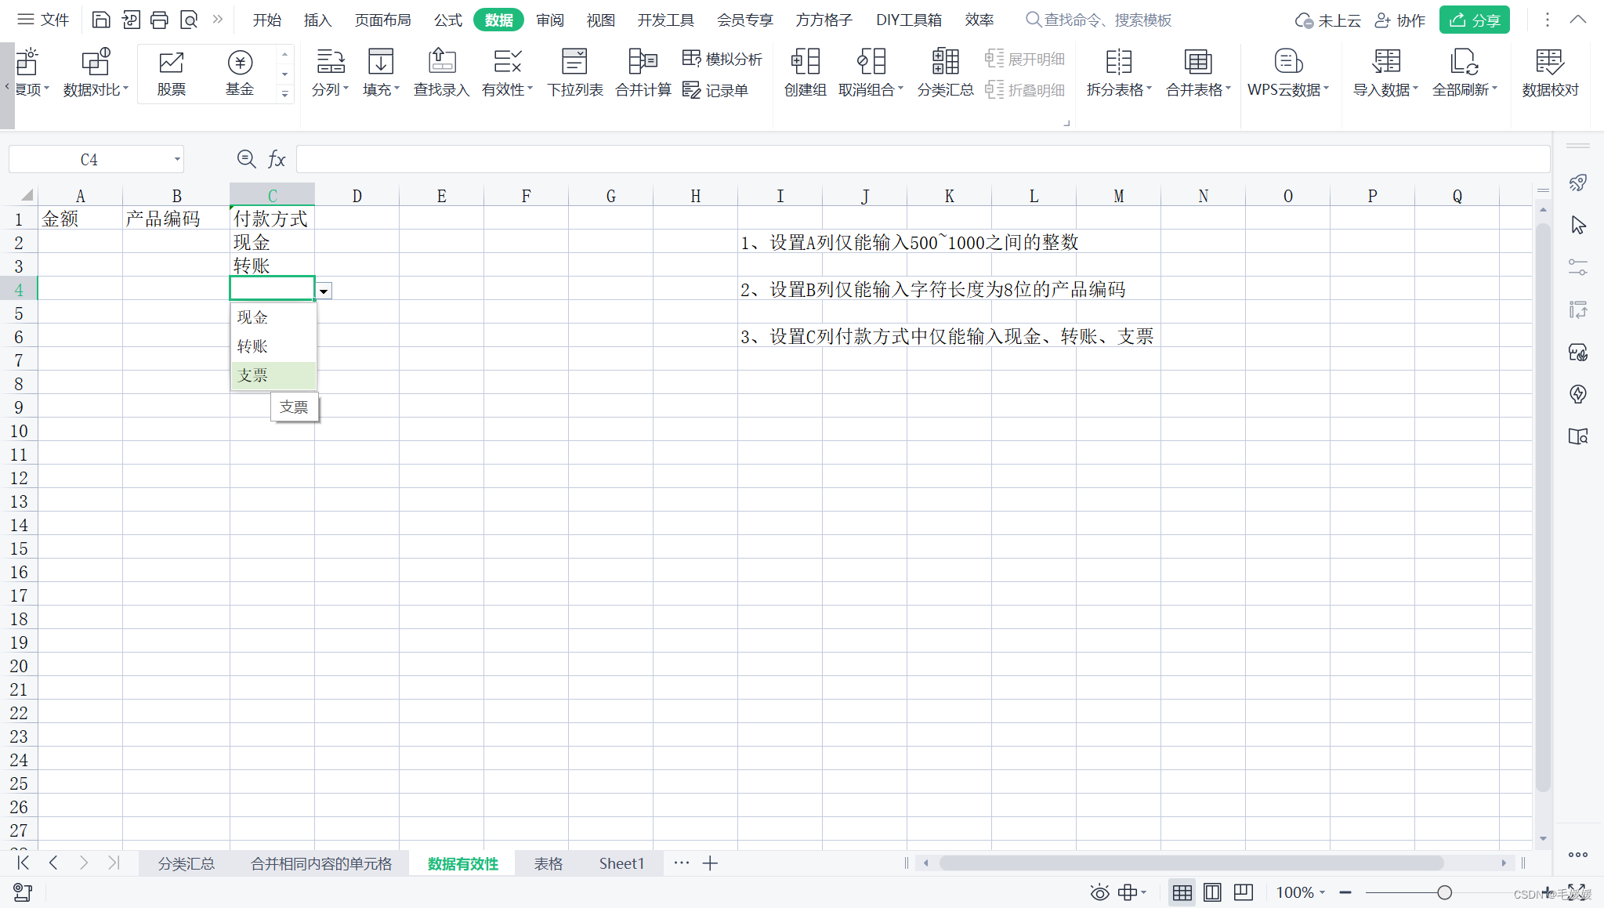Screen dimensions: 1604x908
Task: Switch to normal grid view mode
Action: pyautogui.click(x=1182, y=892)
